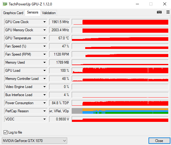Switch to the Graphics Card tab
This screenshot has width=171, height=145.
coord(13,13)
